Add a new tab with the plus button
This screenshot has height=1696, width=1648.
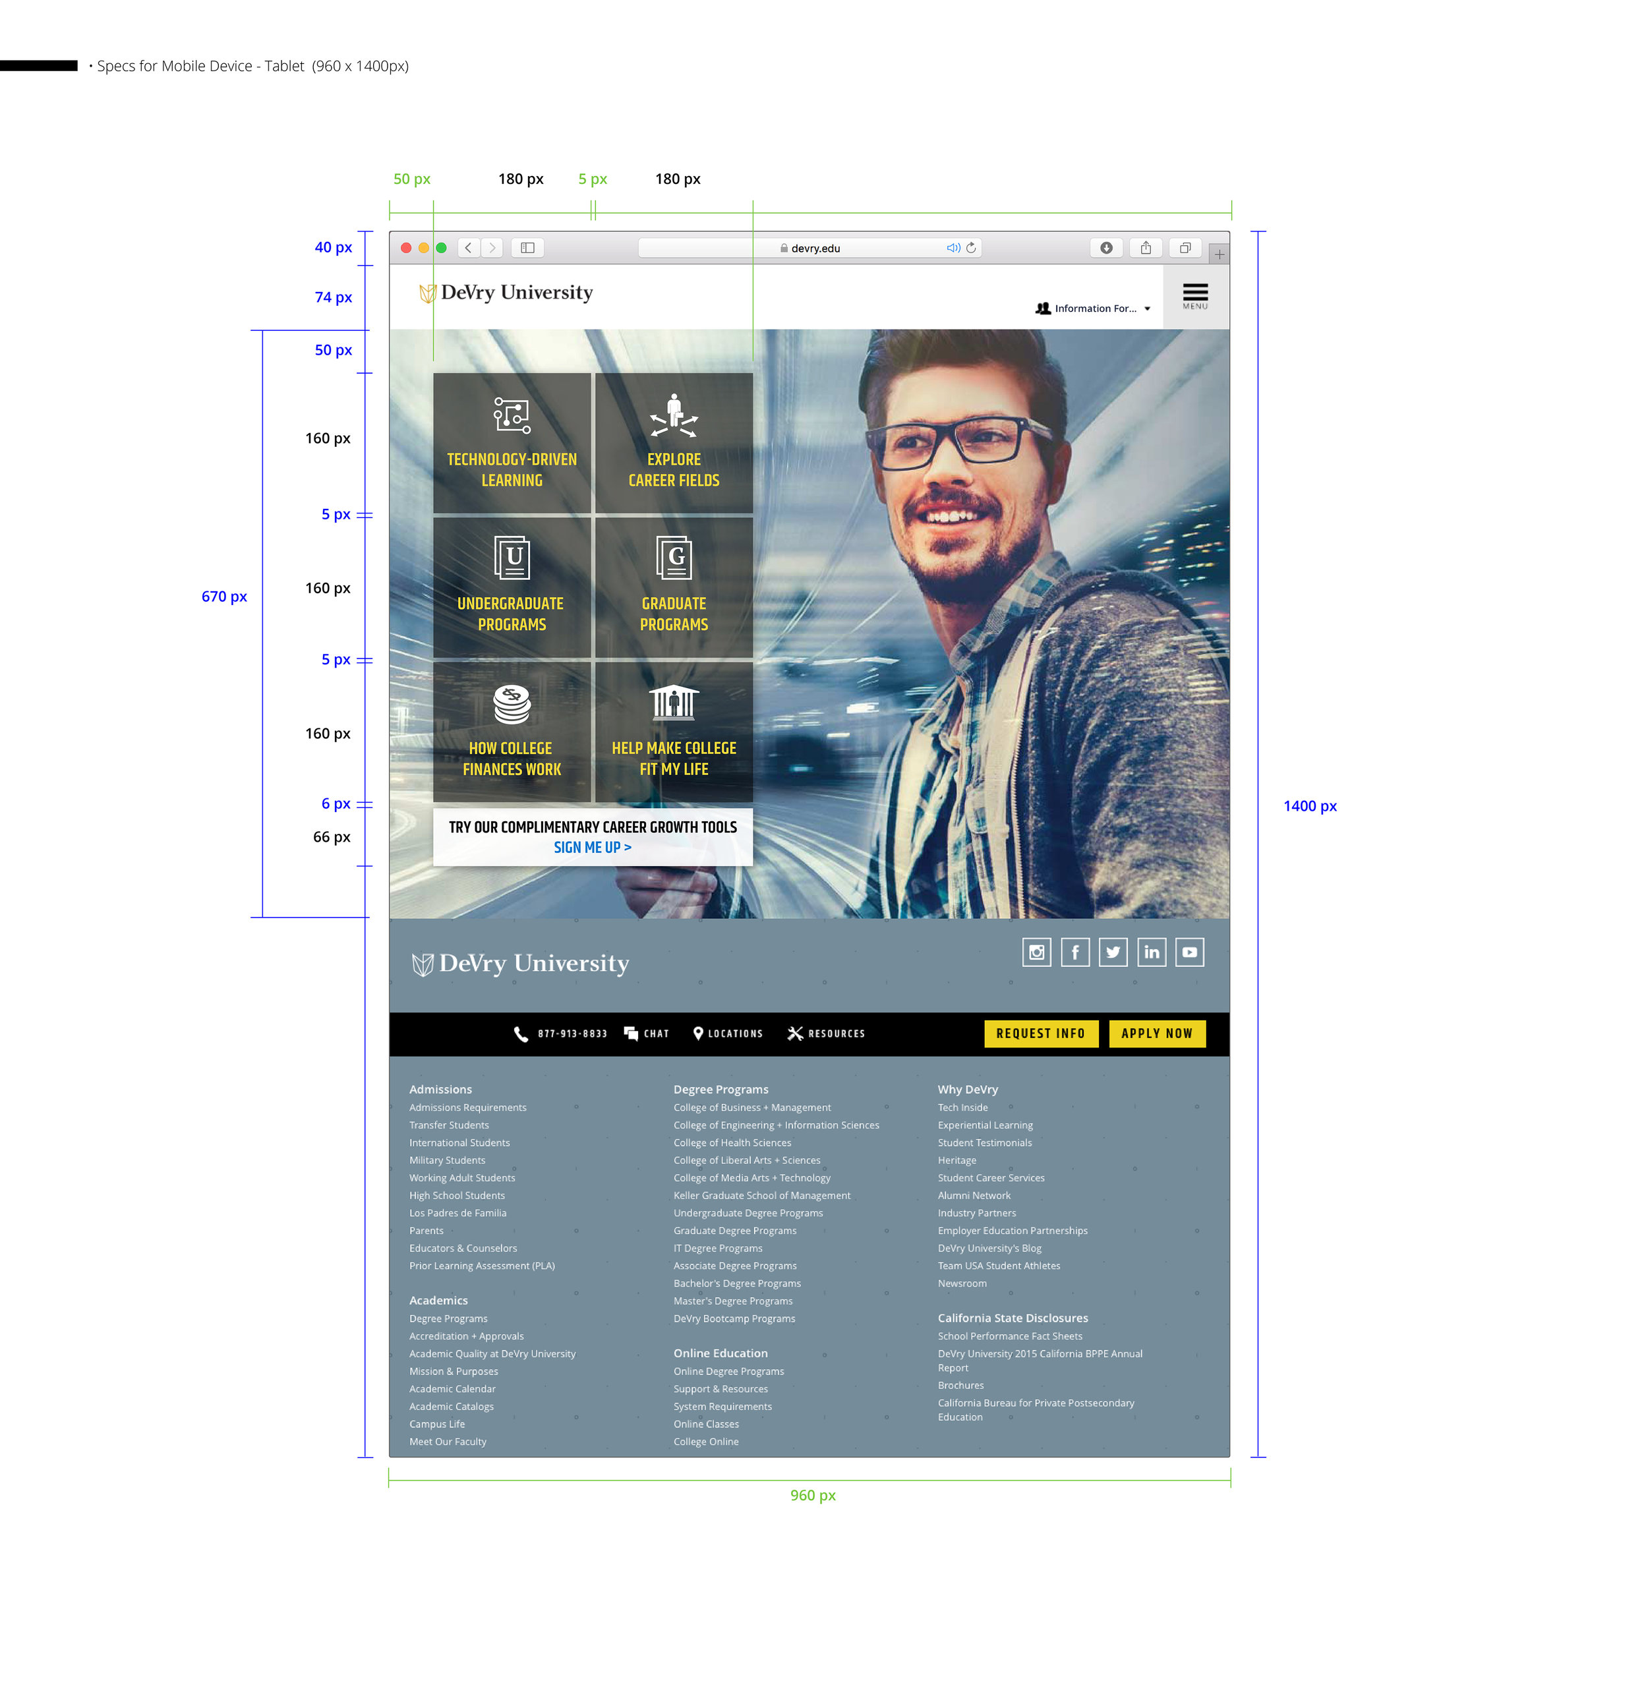[1219, 254]
